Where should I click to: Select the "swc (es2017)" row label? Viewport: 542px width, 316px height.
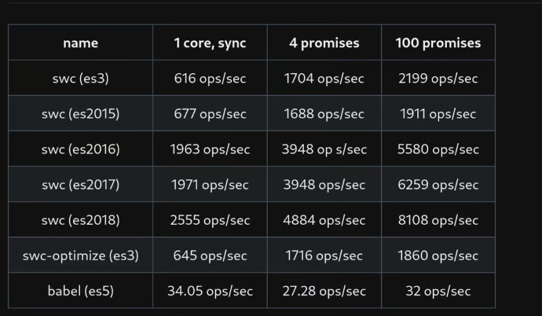pyautogui.click(x=81, y=185)
